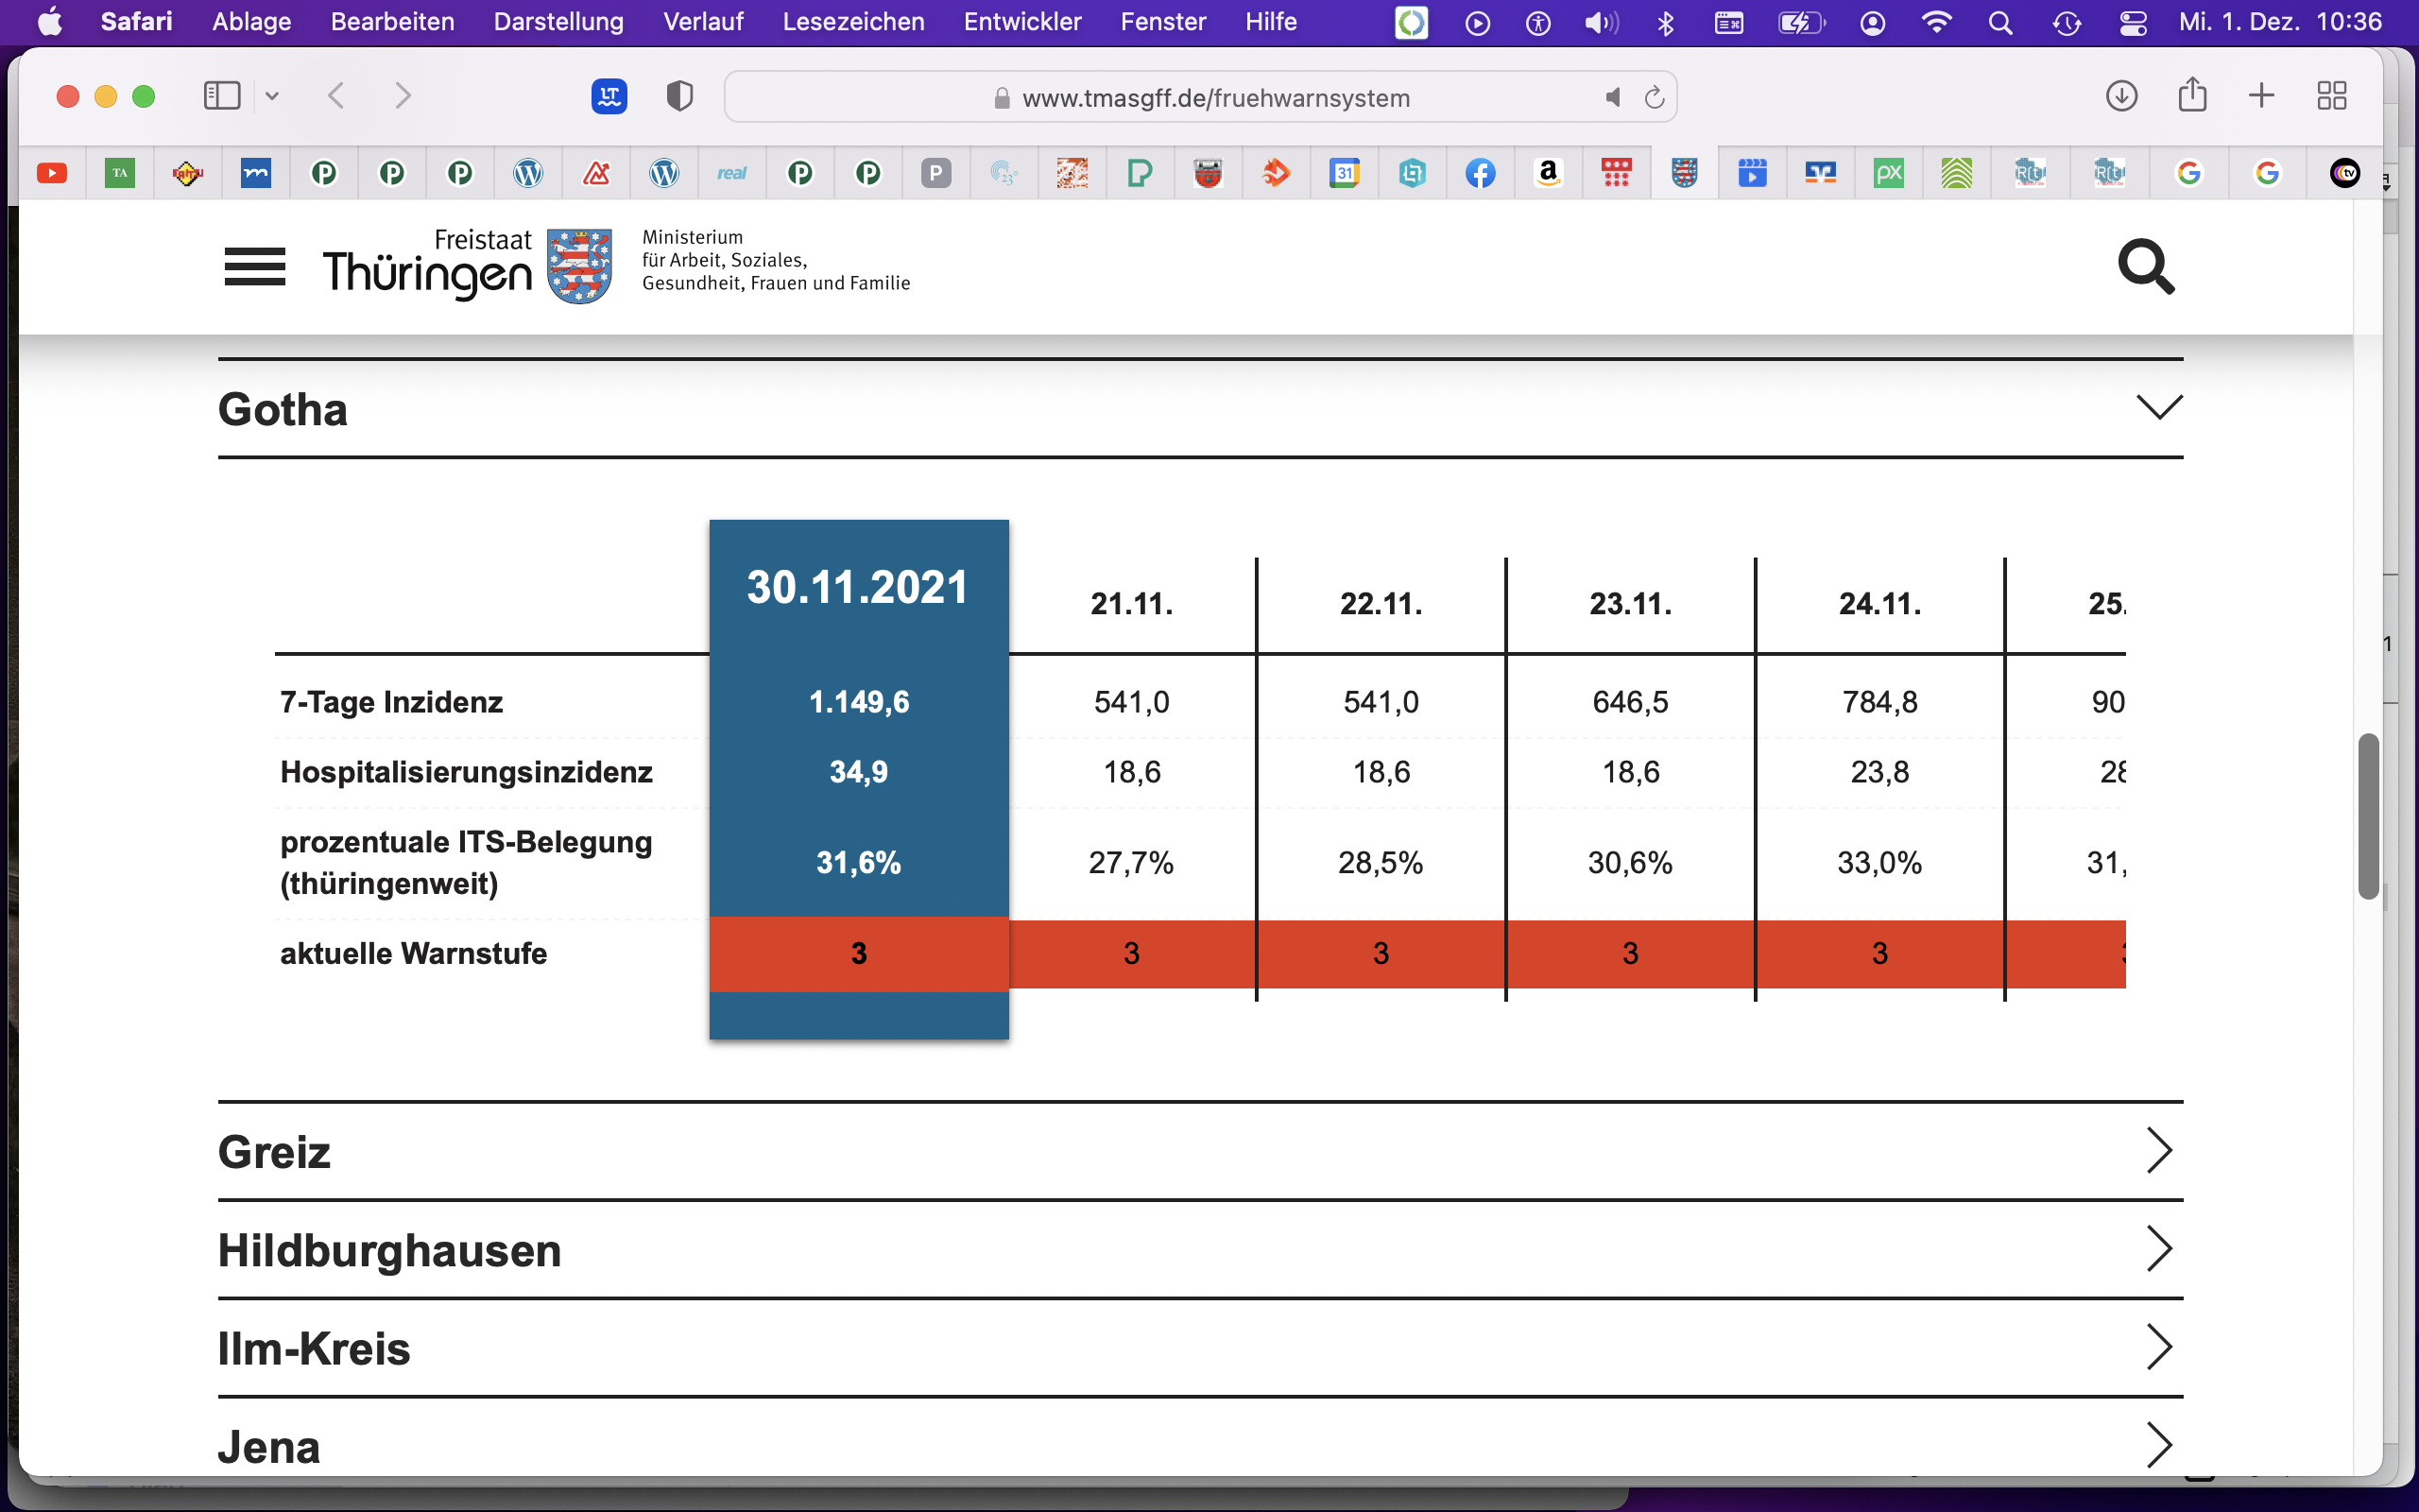
Task: Mute the tab audio speaker icon
Action: [x=1612, y=97]
